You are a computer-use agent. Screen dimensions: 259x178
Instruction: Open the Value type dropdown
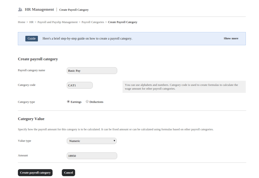coord(92,141)
